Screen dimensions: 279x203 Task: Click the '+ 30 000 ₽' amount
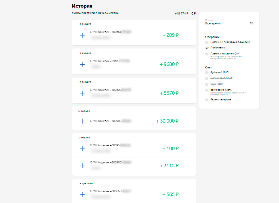[167, 121]
